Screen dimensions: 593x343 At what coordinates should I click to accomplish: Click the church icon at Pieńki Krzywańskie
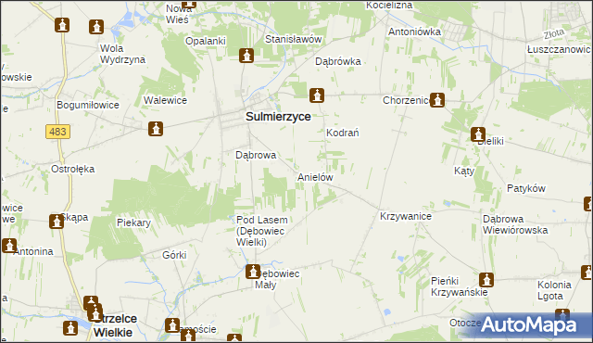486,280
